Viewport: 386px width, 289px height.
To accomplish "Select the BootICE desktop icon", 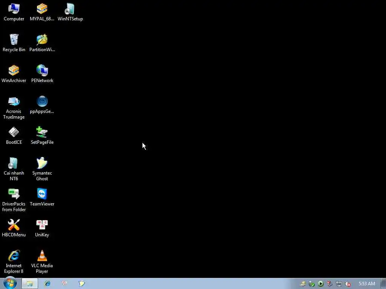I will click(x=14, y=135).
